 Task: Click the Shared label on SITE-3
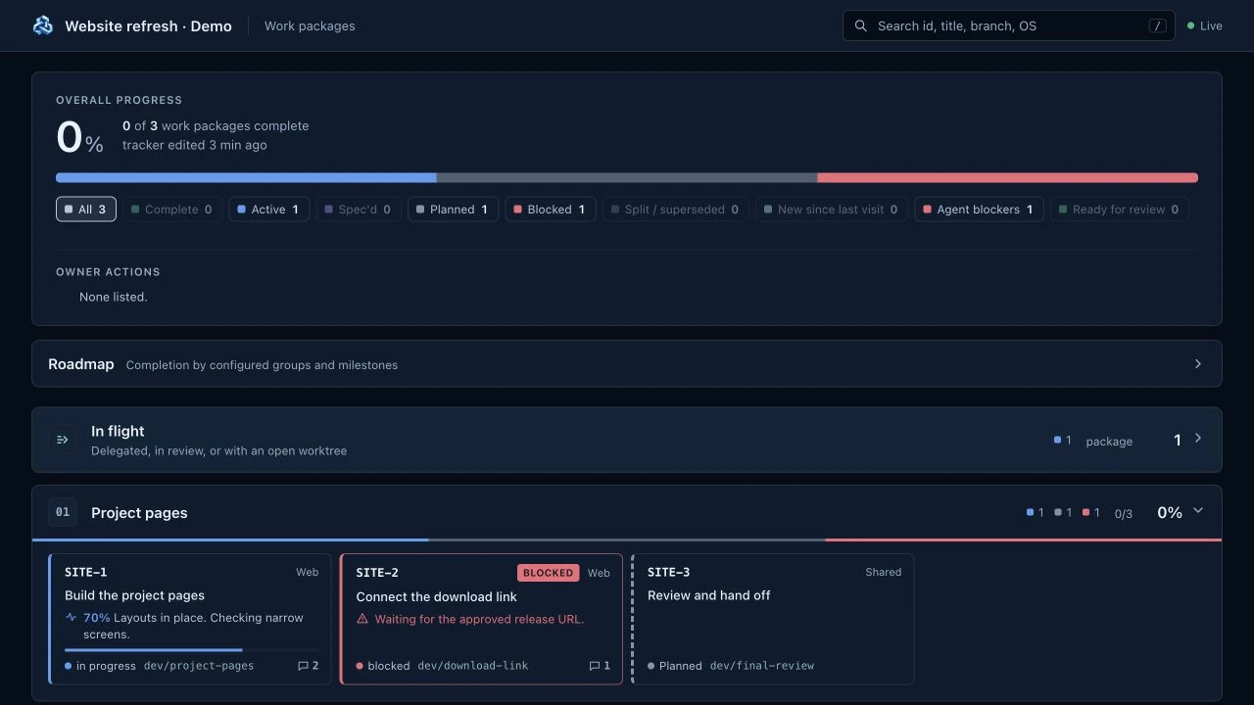click(884, 572)
